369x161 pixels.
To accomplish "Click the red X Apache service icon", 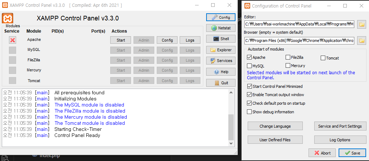I will (13, 40).
